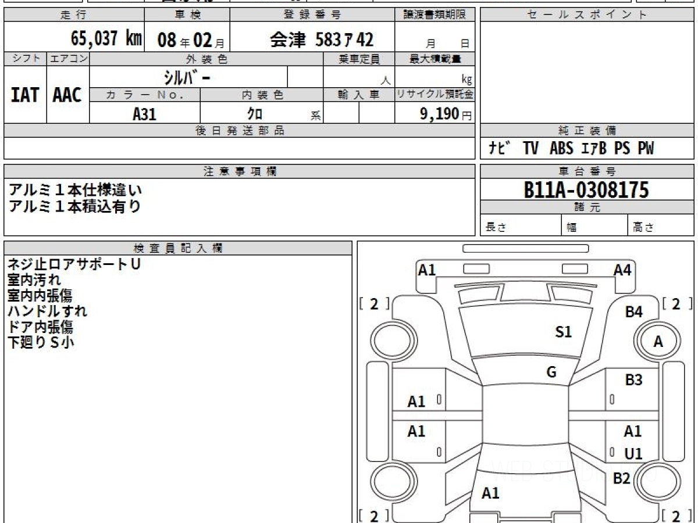Screen dimensions: 698x523
Task: Select the U1 dent marker
Action: coord(633,454)
